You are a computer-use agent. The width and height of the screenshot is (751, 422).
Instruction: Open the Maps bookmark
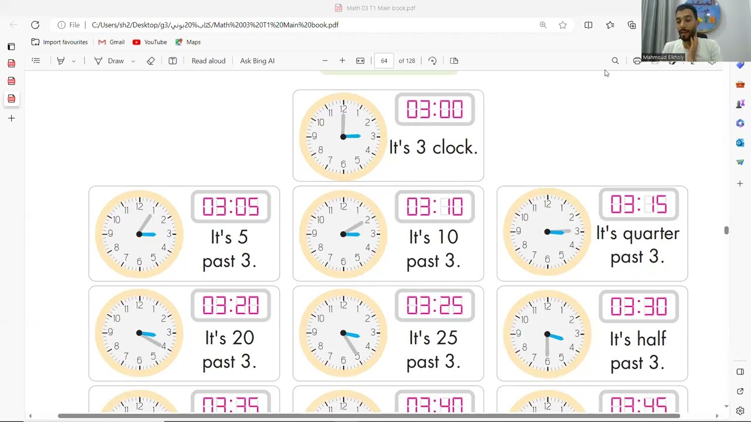point(188,42)
